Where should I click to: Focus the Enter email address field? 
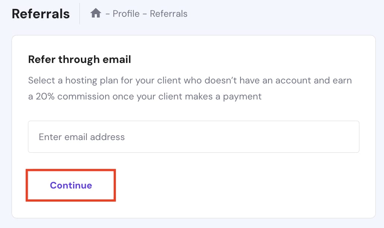[193, 137]
